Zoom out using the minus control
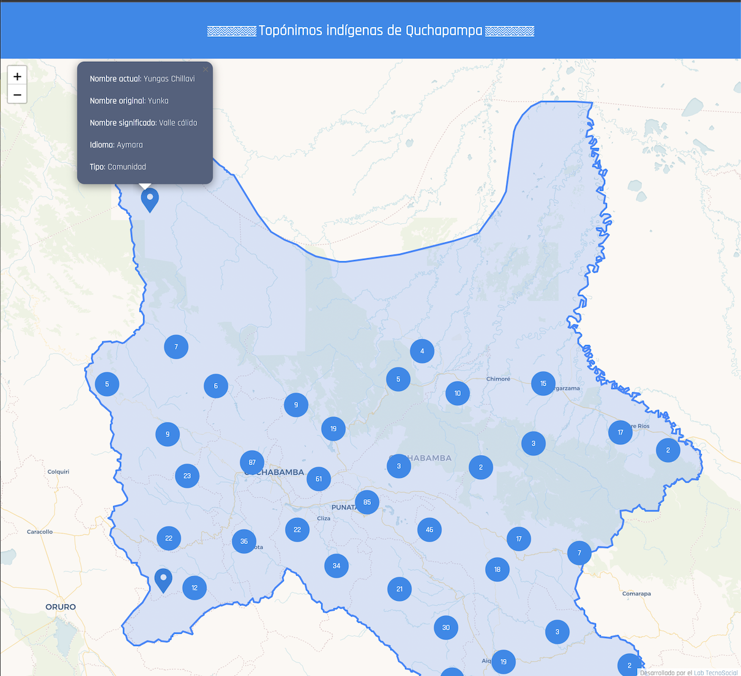741x676 pixels. point(17,94)
